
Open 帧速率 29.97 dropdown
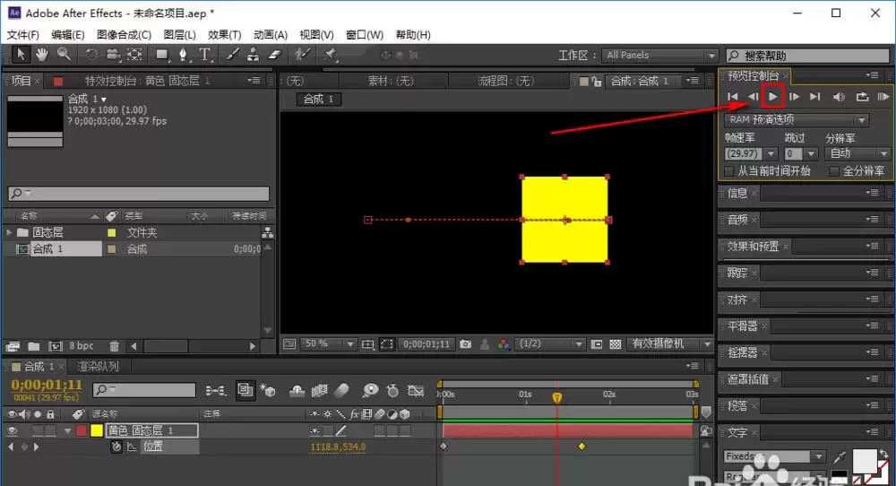(x=771, y=154)
